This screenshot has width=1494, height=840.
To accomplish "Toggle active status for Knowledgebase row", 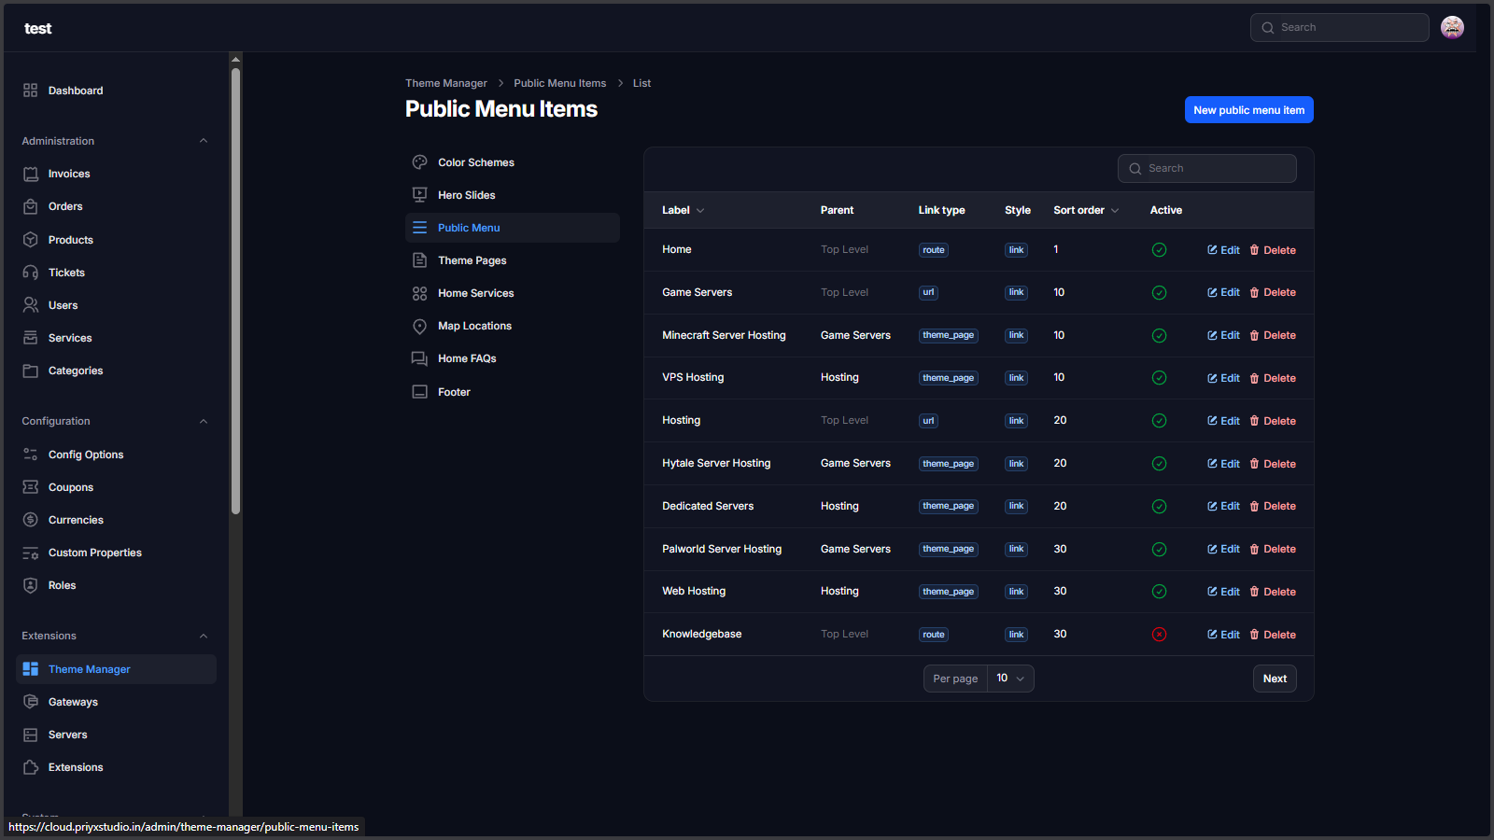I will (1159, 635).
